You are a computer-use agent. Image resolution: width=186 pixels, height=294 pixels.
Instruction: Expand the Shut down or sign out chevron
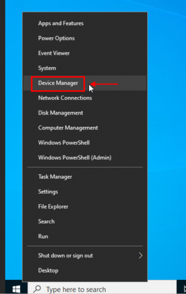(x=140, y=255)
